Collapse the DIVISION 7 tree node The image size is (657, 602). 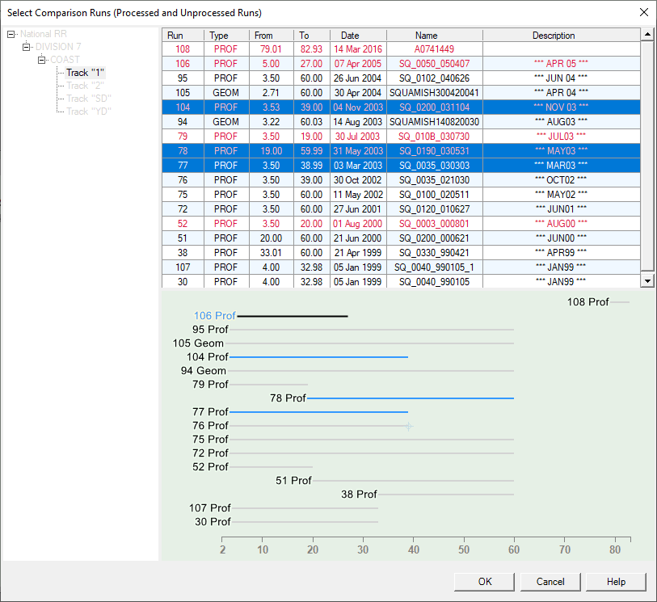(26, 47)
